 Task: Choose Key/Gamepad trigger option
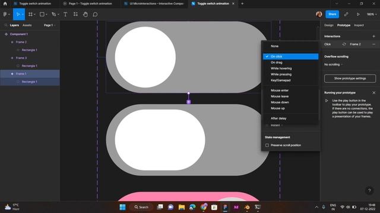[290, 80]
